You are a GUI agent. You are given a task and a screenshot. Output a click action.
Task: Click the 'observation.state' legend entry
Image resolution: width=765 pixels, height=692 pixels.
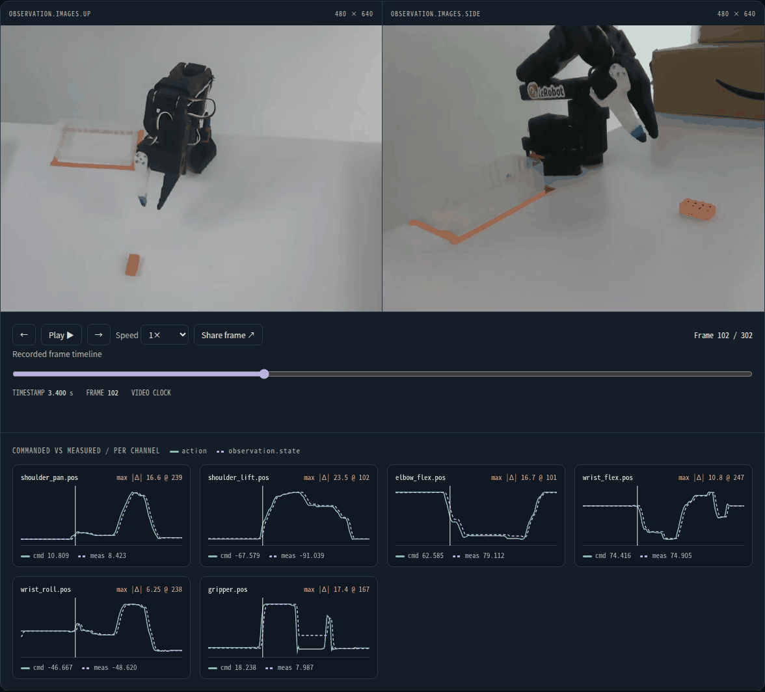tap(258, 451)
